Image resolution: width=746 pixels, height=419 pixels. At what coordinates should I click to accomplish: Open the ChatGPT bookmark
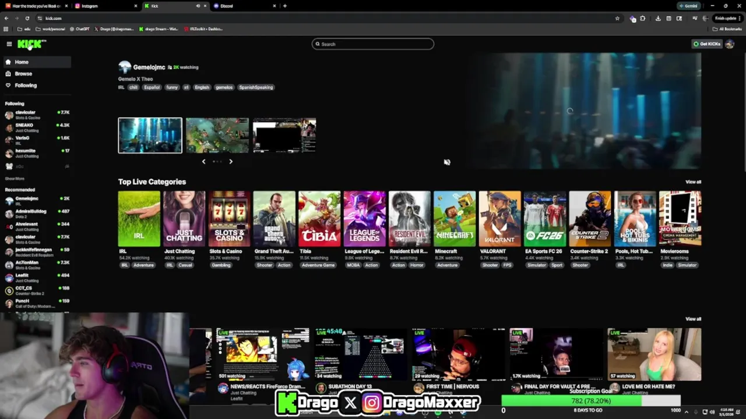point(80,29)
